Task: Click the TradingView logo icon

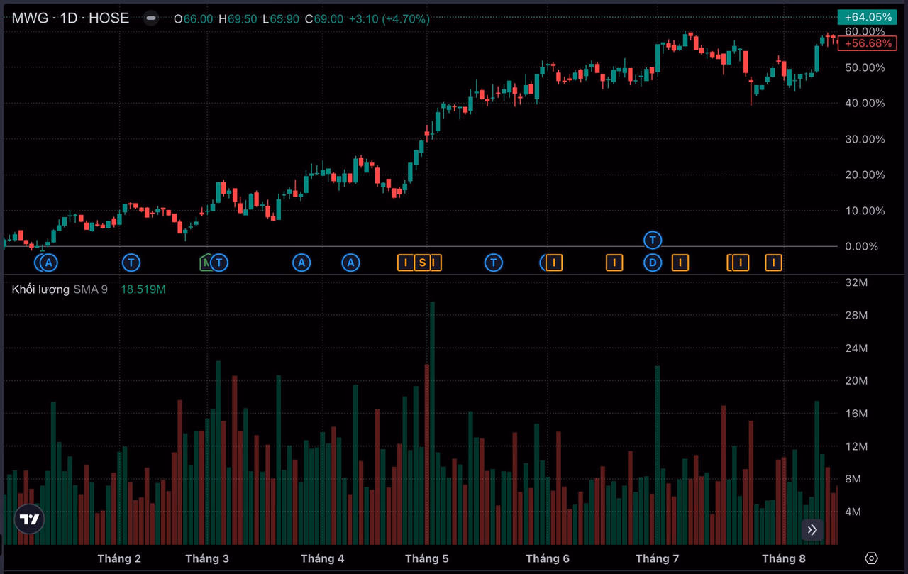Action: coord(29,519)
